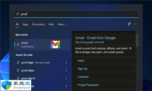Click the magnifier icon beside Gmail best match
152x91 pixels.
[18, 44]
